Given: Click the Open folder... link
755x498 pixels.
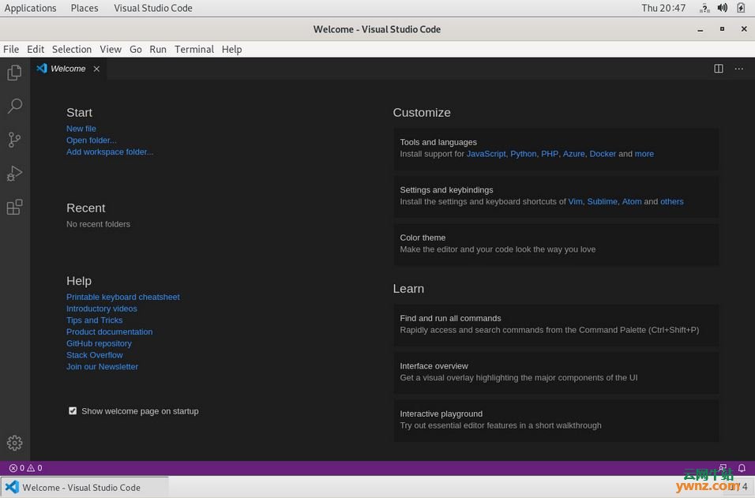Looking at the screenshot, I should 92,140.
